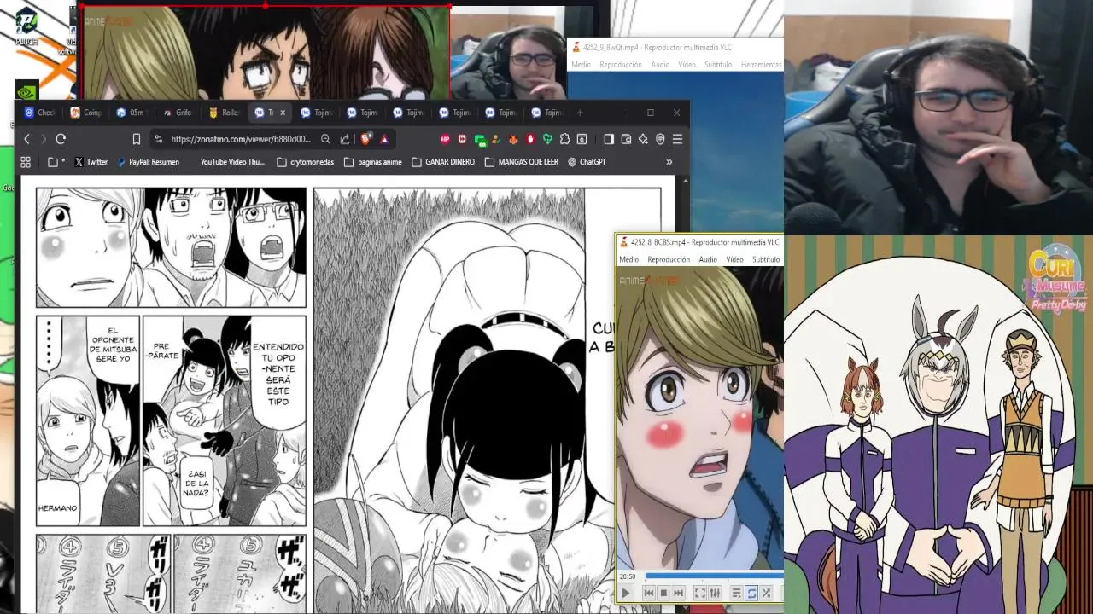This screenshot has width=1093, height=614.
Task: Expand the crytomonedas bookmark folder
Action: [306, 162]
